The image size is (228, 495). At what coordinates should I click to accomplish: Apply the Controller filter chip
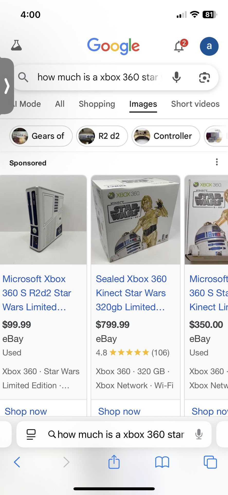[x=166, y=136]
